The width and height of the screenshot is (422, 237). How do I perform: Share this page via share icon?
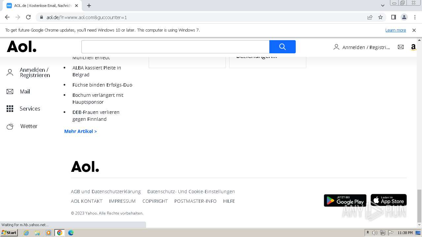click(x=370, y=17)
